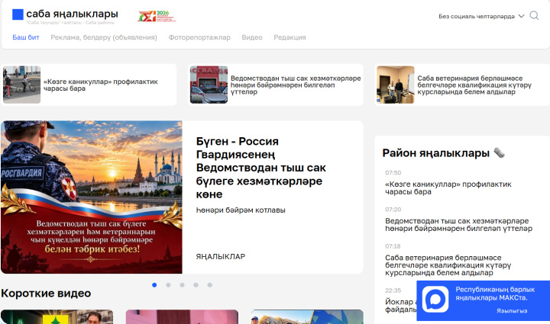This screenshot has height=324, width=550.
Task: Select fifth carousel slide dot
Action: 210,285
